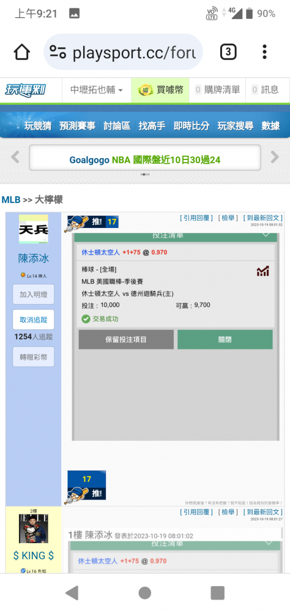Open the 即時比分 menu item
This screenshot has width=290, height=613.
click(x=191, y=126)
